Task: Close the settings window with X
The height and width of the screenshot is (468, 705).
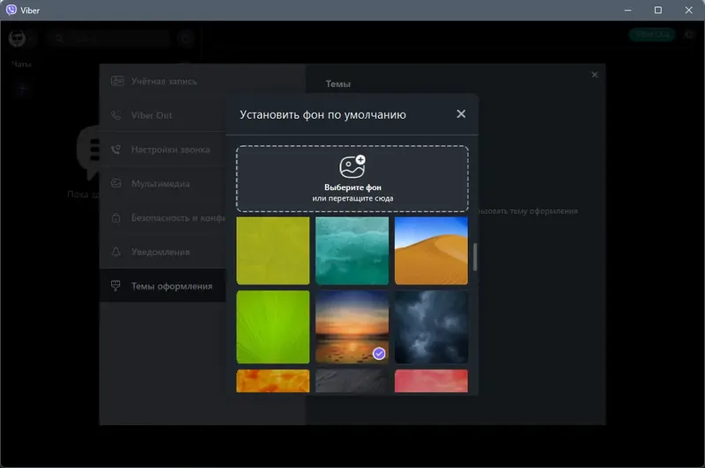Action: (594, 75)
